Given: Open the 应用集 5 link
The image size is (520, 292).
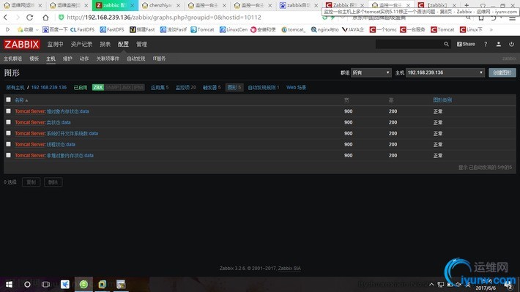Looking at the screenshot, I should [x=160, y=88].
